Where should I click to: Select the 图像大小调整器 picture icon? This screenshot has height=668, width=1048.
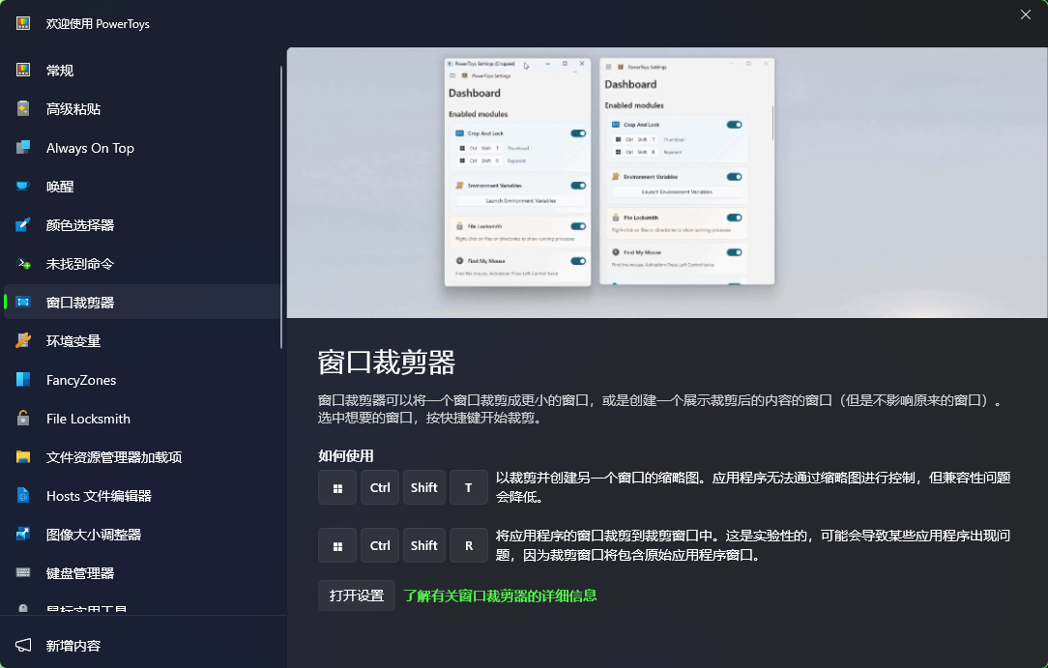tap(23, 535)
